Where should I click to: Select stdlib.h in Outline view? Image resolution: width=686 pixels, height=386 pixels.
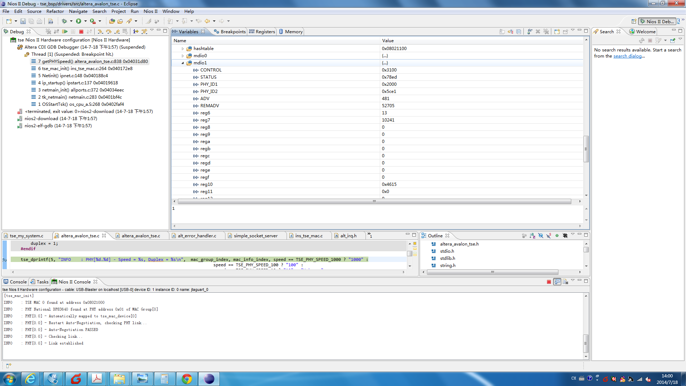[x=447, y=258]
